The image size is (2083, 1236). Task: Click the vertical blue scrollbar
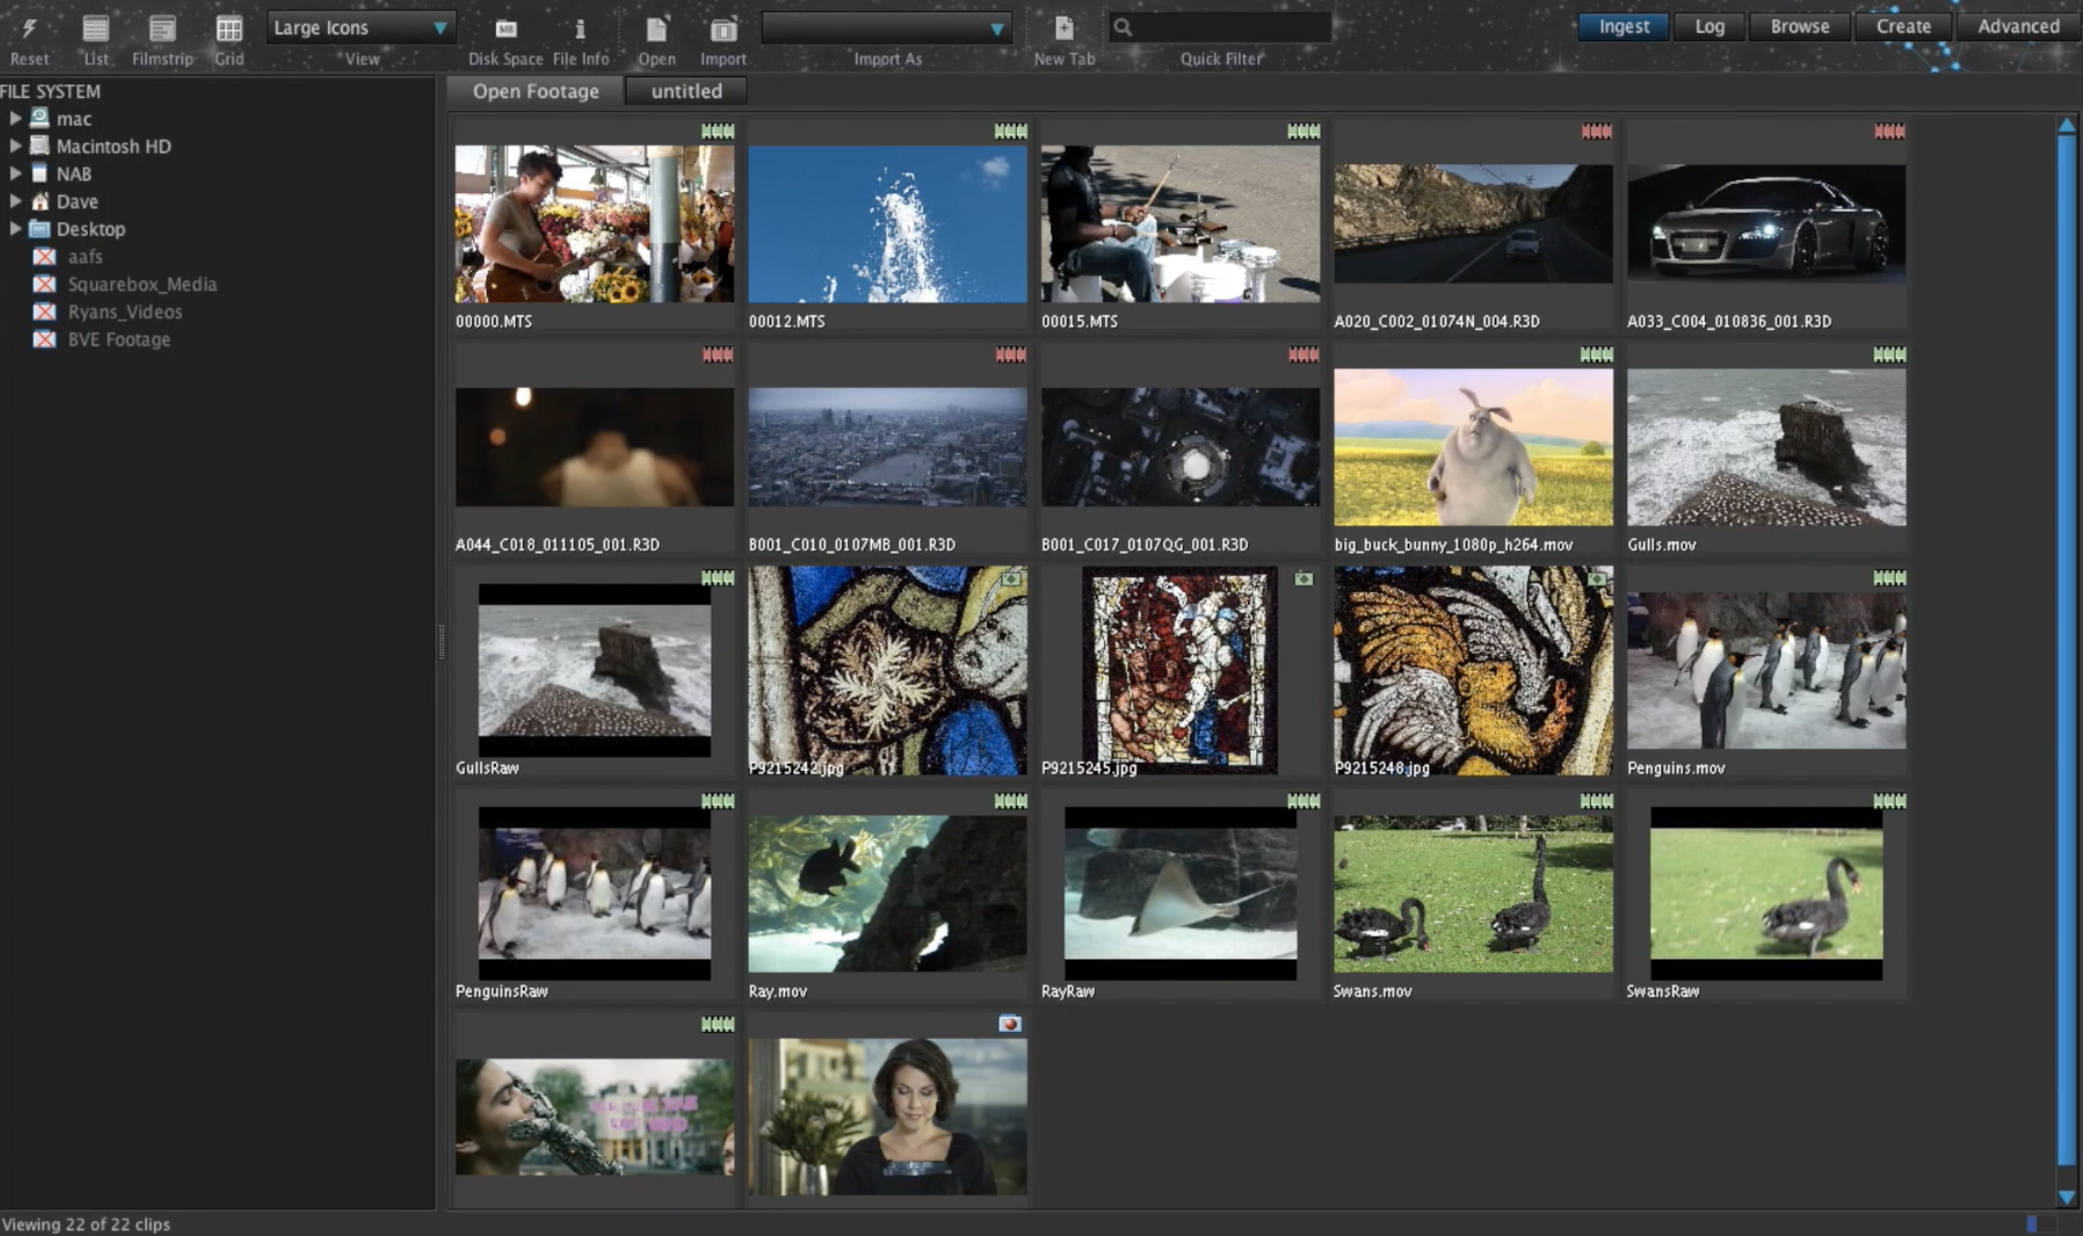[2066, 634]
